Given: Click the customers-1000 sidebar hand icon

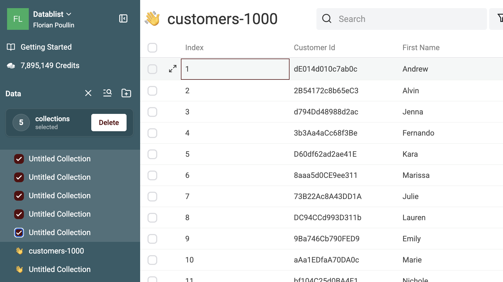Looking at the screenshot, I should [x=19, y=251].
